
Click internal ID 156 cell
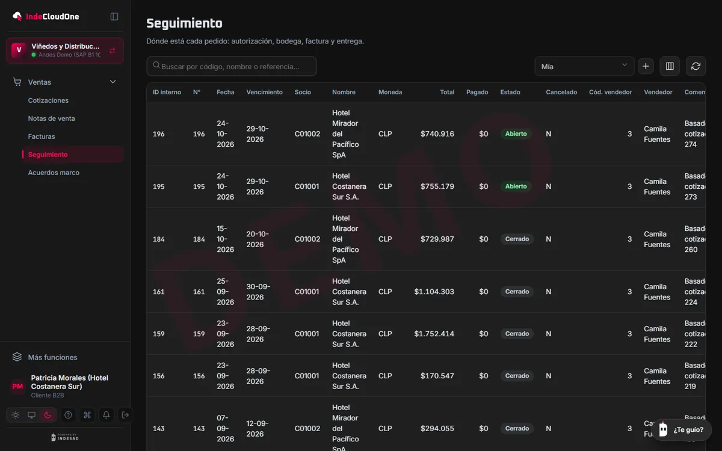tap(159, 376)
